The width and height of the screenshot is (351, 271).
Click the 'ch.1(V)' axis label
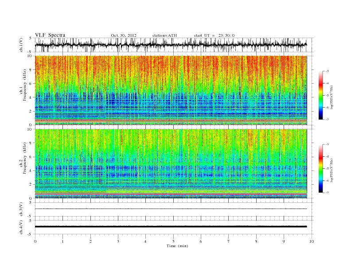(21, 45)
